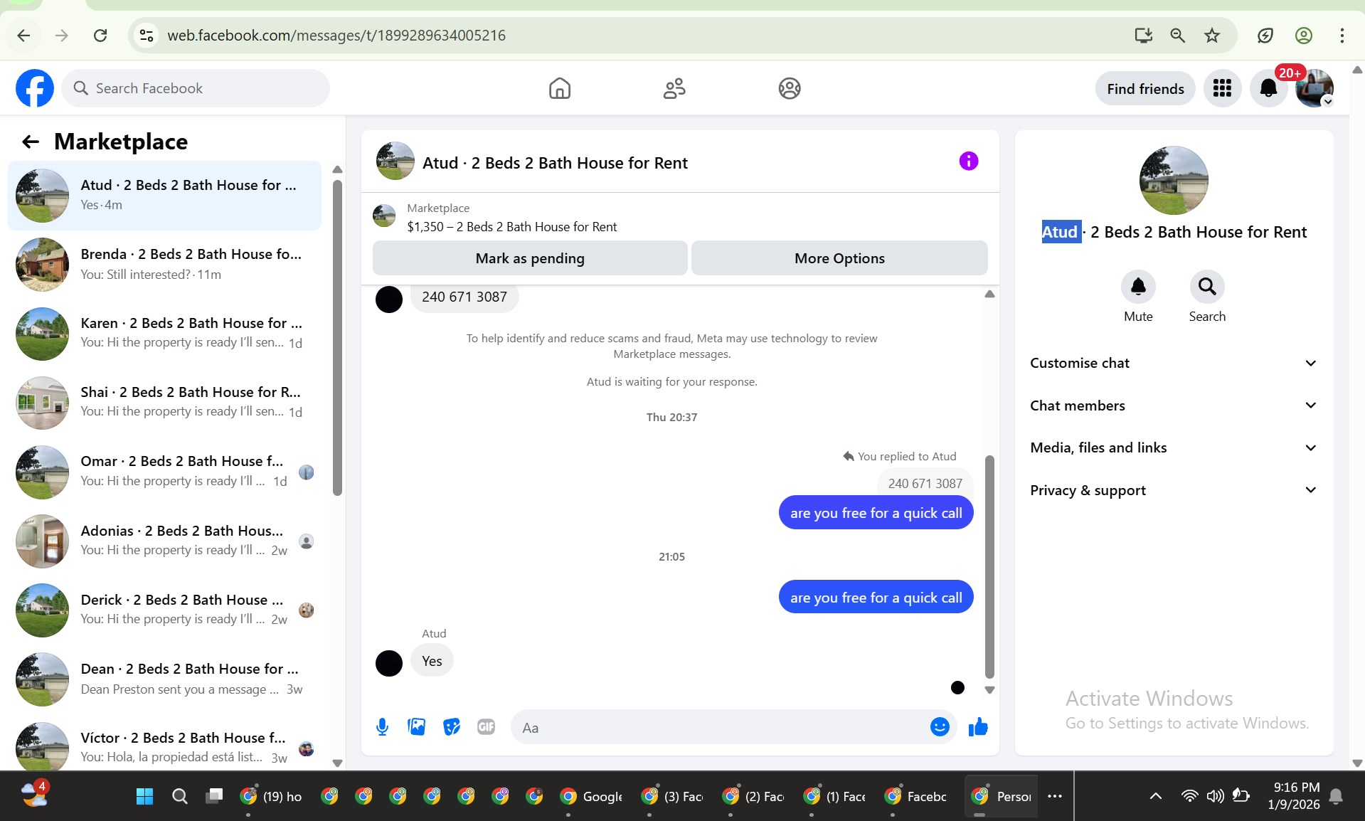Screen dimensions: 1365x821
Task: Select the Atud conversation
Action: (x=164, y=195)
